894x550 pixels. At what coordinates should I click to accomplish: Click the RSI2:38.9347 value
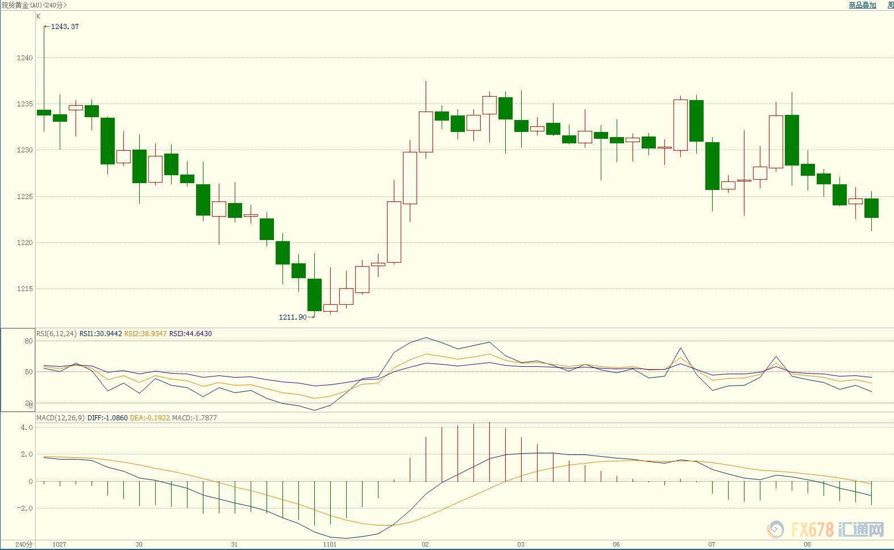[x=145, y=334]
